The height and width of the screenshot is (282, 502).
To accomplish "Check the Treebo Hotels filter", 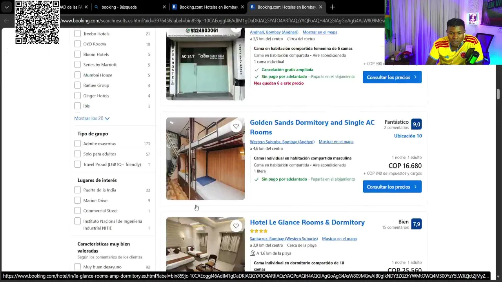I will [x=78, y=34].
